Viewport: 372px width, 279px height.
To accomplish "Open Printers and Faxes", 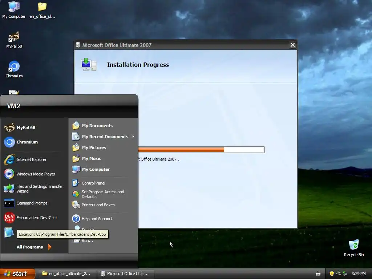I will 103,205.
